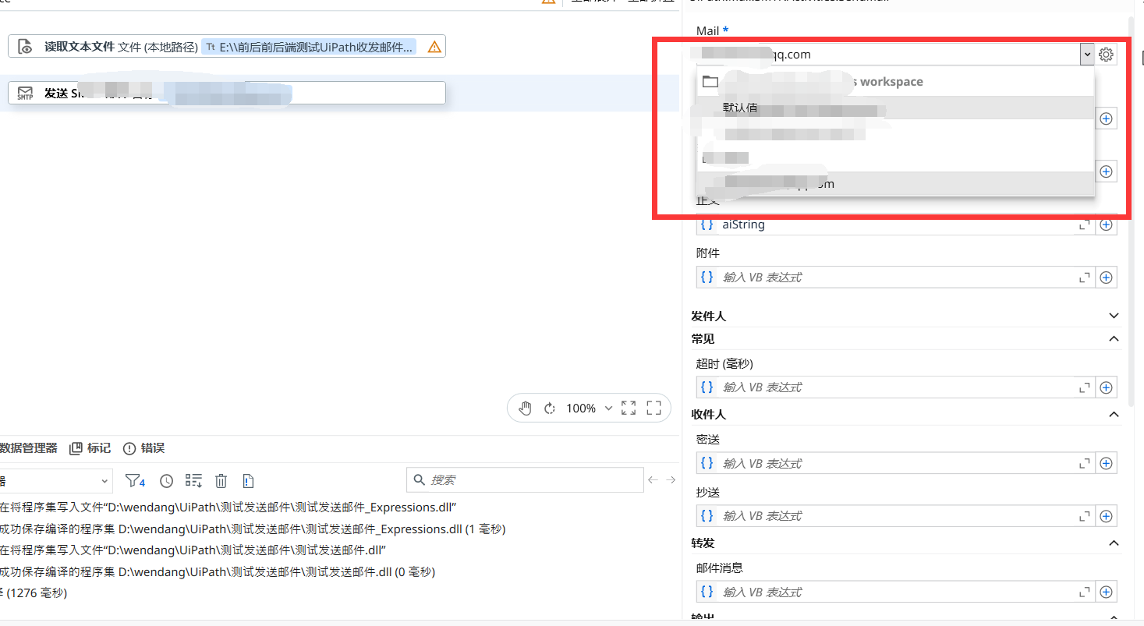Click log line ending 测试发送邮件_Expressions.dll (1 毫秒)
The height and width of the screenshot is (626, 1144).
click(253, 529)
